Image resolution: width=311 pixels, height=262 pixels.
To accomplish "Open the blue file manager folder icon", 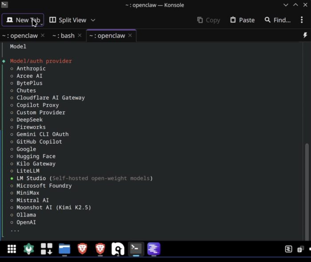I will click(64, 249).
